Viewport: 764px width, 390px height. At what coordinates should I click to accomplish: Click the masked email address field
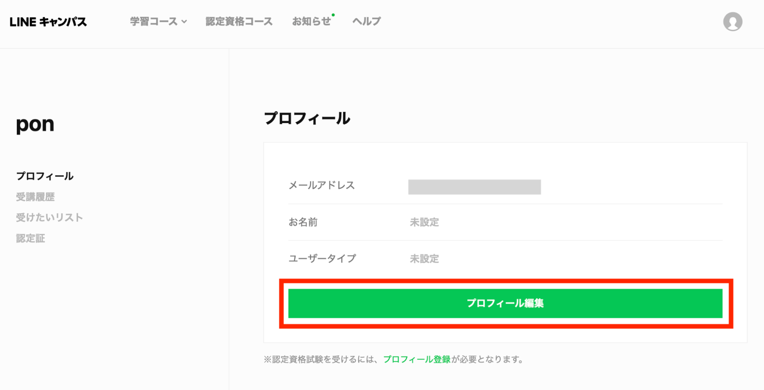coord(474,188)
